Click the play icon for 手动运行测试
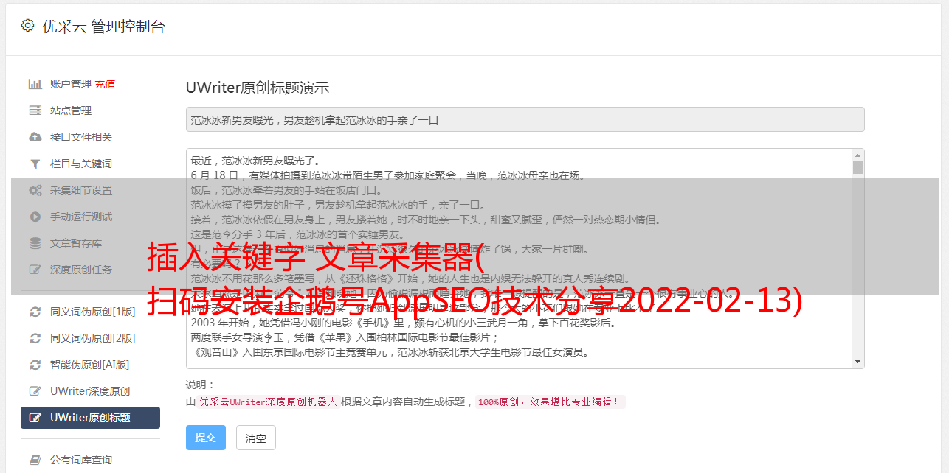The height and width of the screenshot is (473, 949). (x=35, y=217)
